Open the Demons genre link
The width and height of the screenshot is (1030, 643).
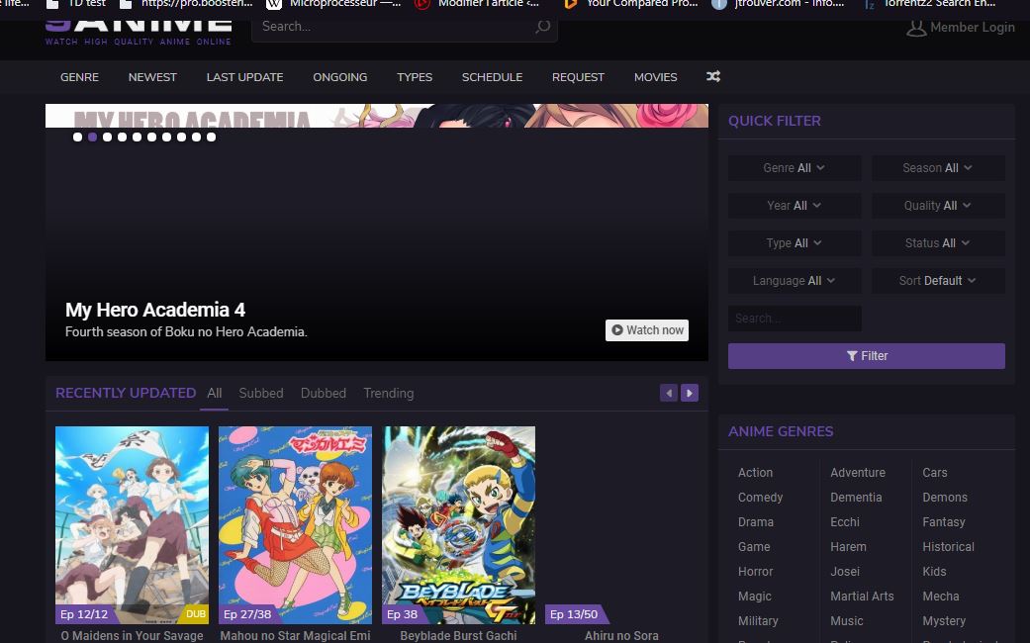pyautogui.click(x=945, y=498)
